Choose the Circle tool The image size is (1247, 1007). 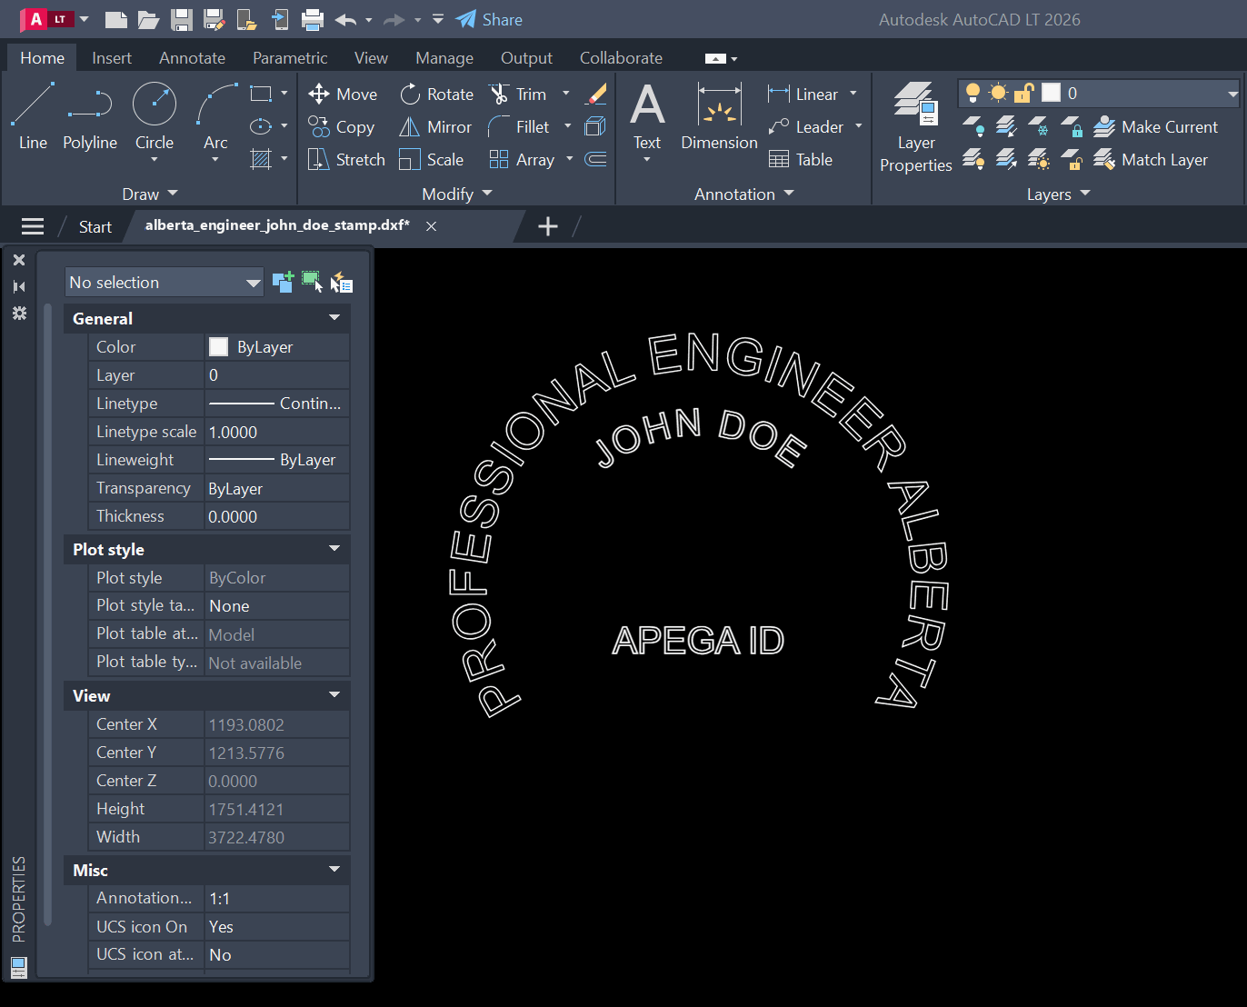point(155,116)
